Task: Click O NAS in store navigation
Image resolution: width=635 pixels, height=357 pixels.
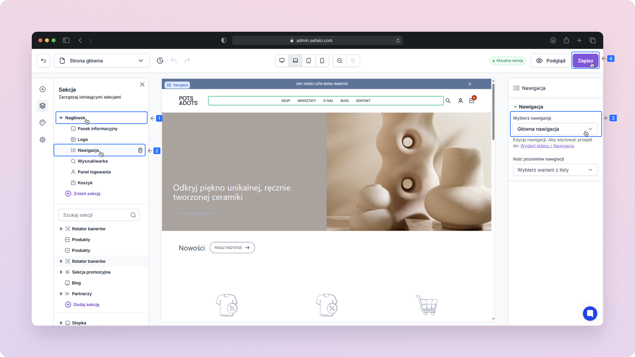Action: 328,101
